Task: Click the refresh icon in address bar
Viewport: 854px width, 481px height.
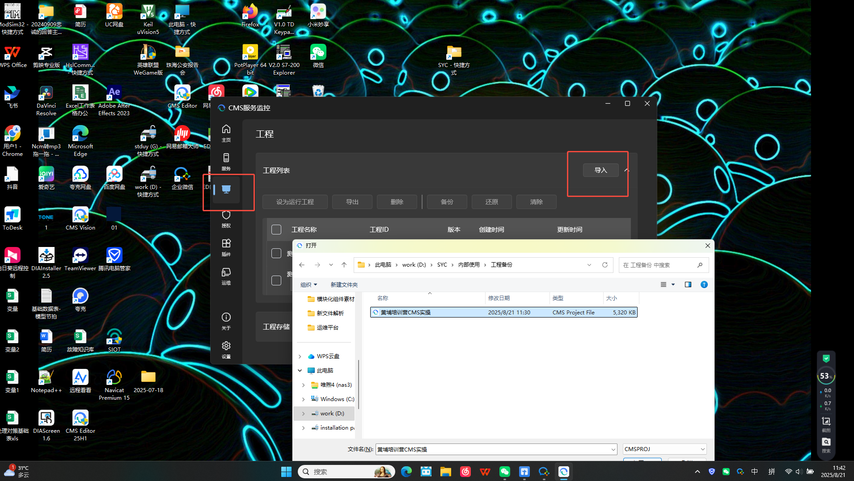Action: point(605,265)
